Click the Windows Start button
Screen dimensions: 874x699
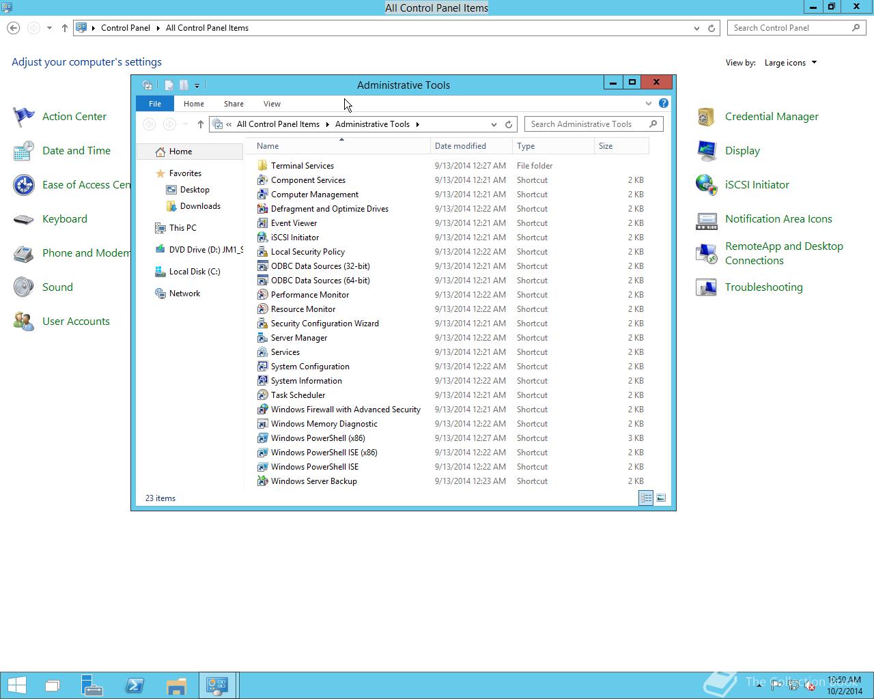16,685
